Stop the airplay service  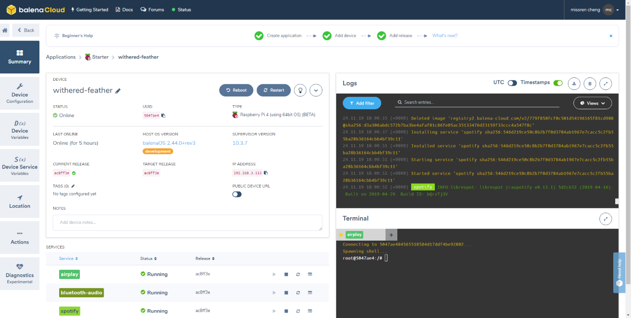(x=286, y=274)
